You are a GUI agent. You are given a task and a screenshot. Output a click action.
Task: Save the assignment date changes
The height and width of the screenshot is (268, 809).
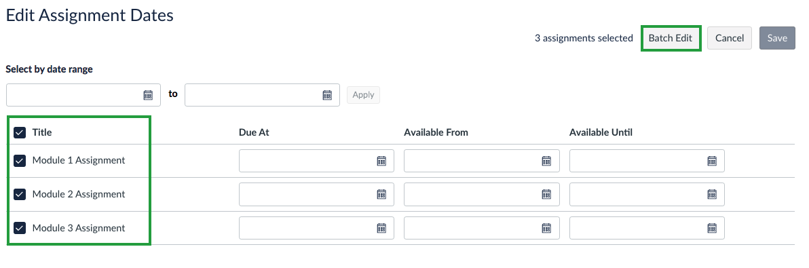777,38
